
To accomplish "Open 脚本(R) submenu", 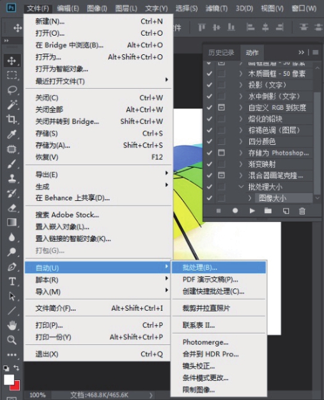I will tap(98, 280).
